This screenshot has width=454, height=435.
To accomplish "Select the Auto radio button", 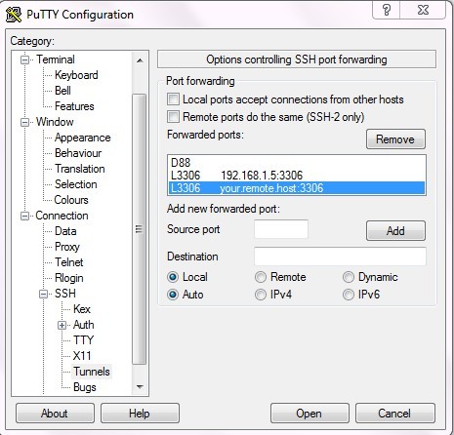I will tap(173, 295).
